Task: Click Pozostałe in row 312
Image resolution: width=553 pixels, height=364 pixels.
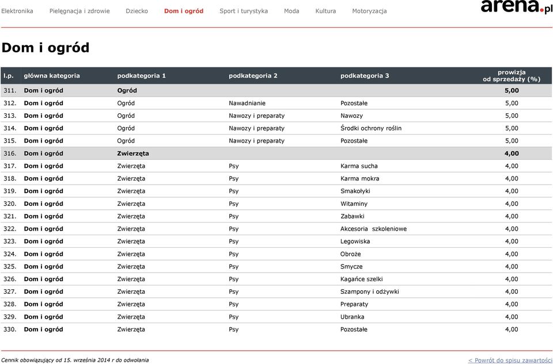Action: (354, 103)
